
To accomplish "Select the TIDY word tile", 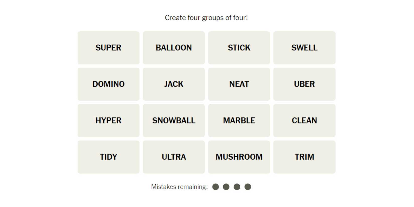I will point(108,157).
